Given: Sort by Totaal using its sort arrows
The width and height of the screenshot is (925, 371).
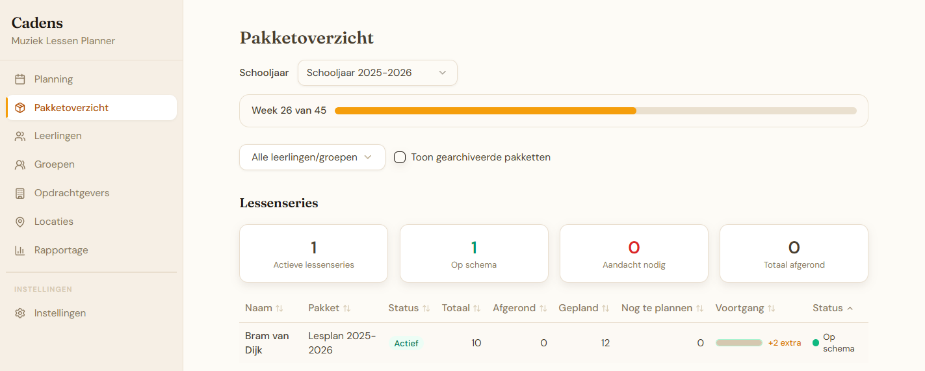Looking at the screenshot, I should (477, 308).
